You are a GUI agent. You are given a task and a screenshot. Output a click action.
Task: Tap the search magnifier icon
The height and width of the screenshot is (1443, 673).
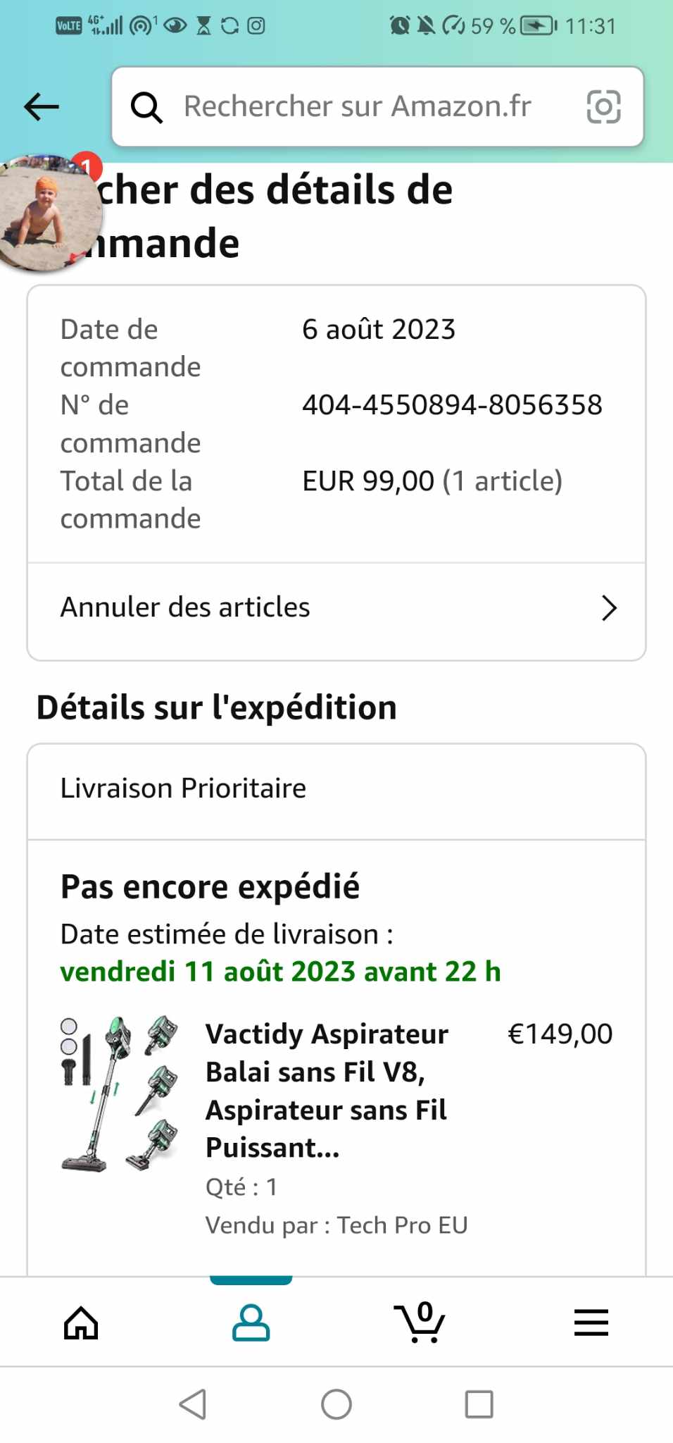(x=146, y=107)
